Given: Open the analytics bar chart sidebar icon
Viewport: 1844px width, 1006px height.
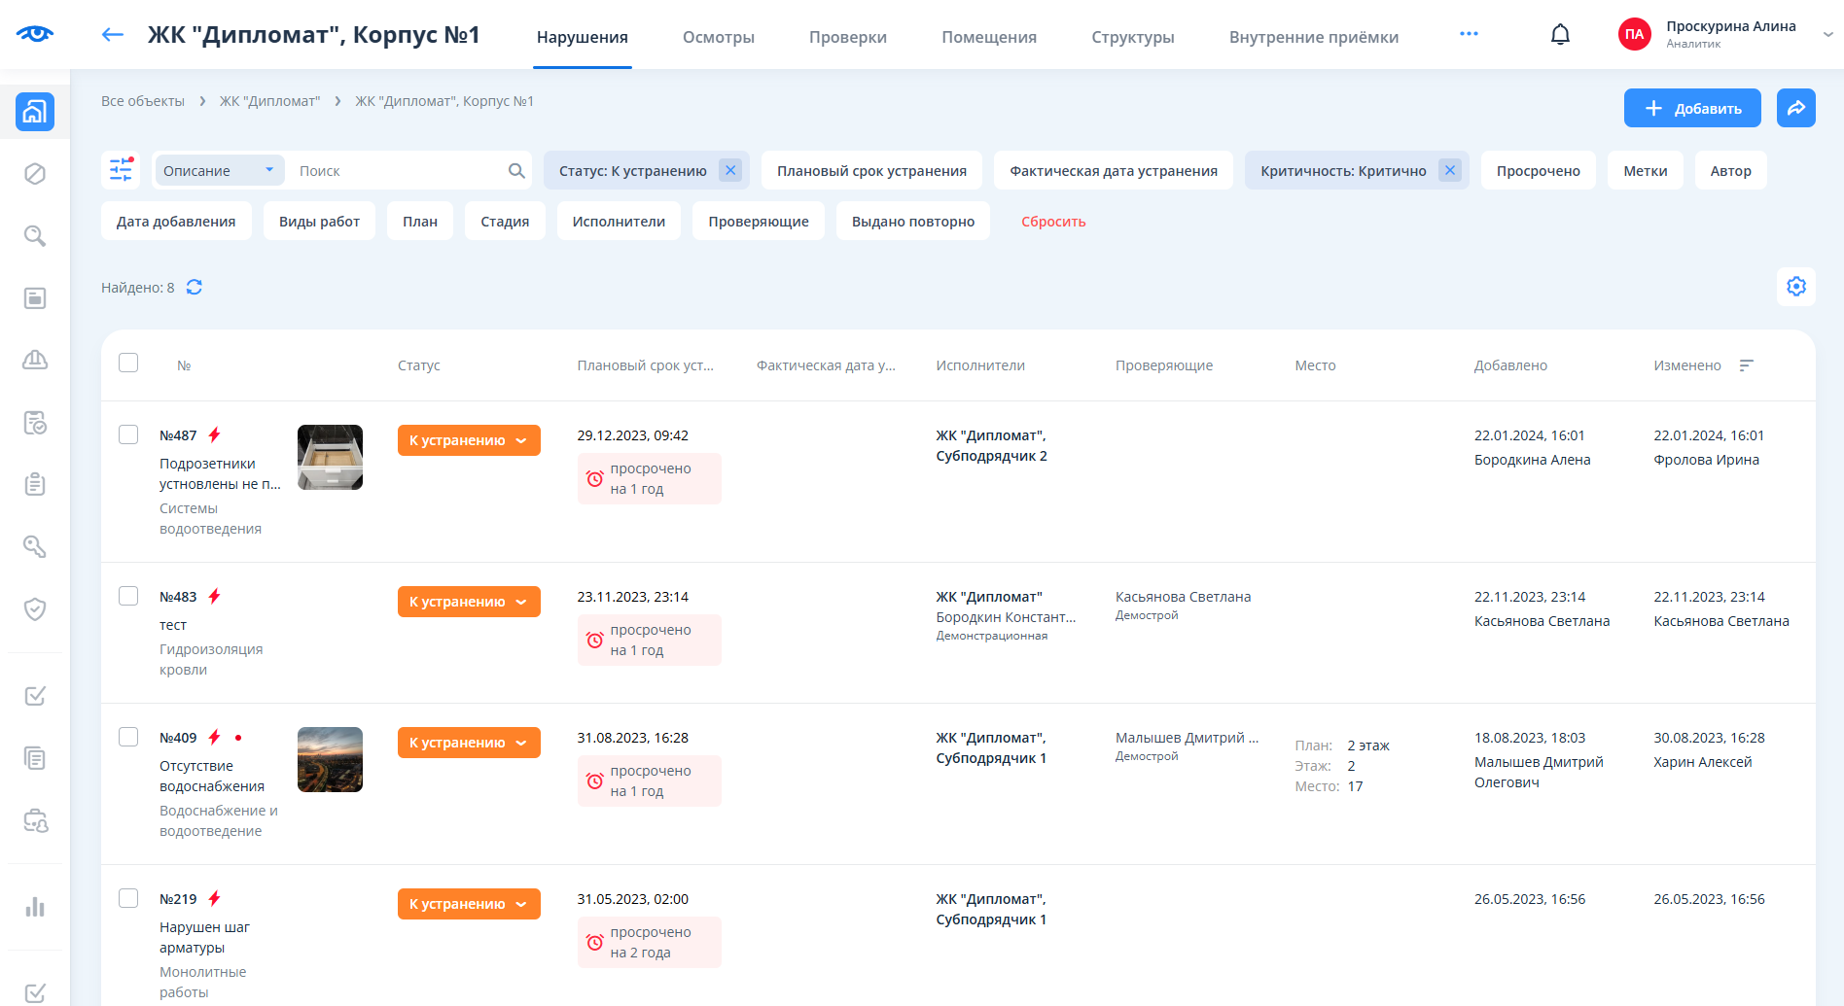Looking at the screenshot, I should 35,907.
